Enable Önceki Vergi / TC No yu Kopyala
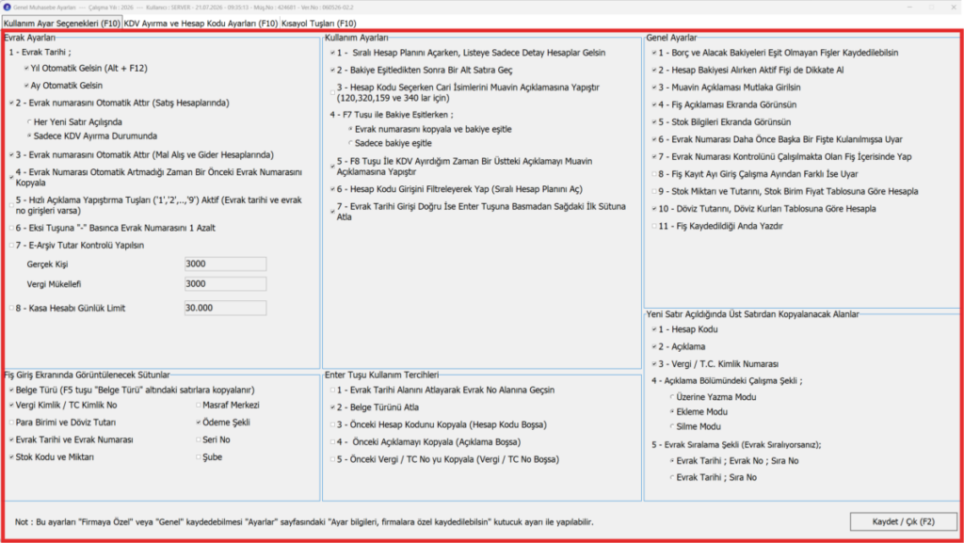This screenshot has width=964, height=543. [332, 459]
